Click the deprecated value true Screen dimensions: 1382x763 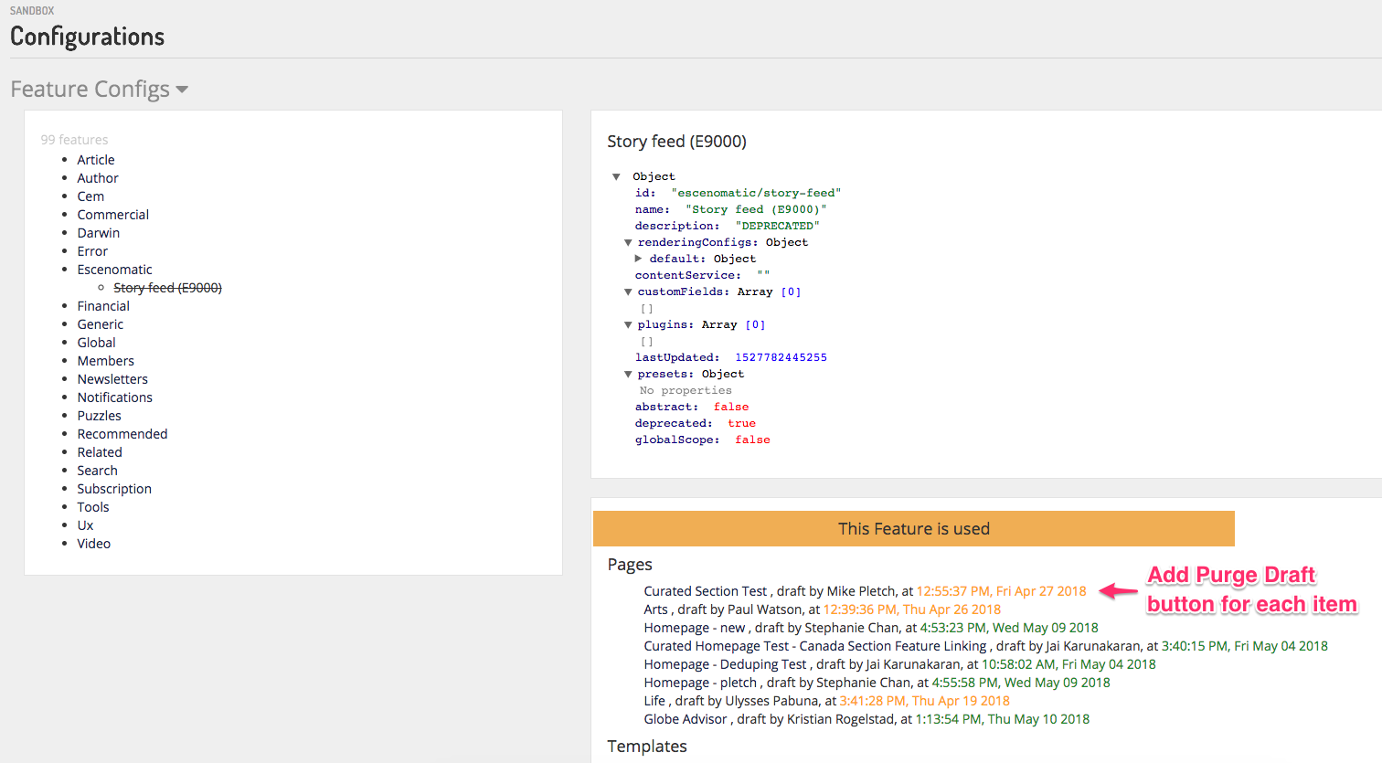(x=742, y=423)
